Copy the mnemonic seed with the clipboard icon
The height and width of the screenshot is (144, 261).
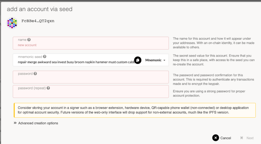tap(138, 60)
